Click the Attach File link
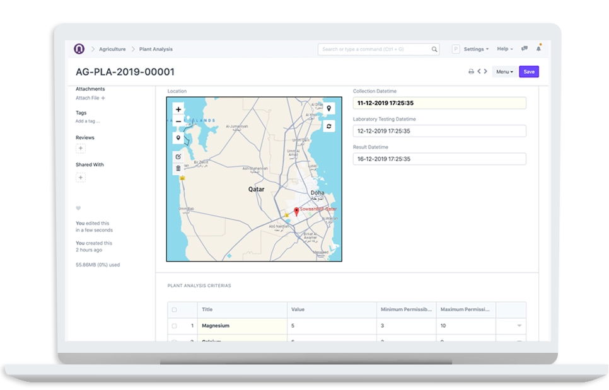Image resolution: width=609 pixels, height=390 pixels. [90, 98]
